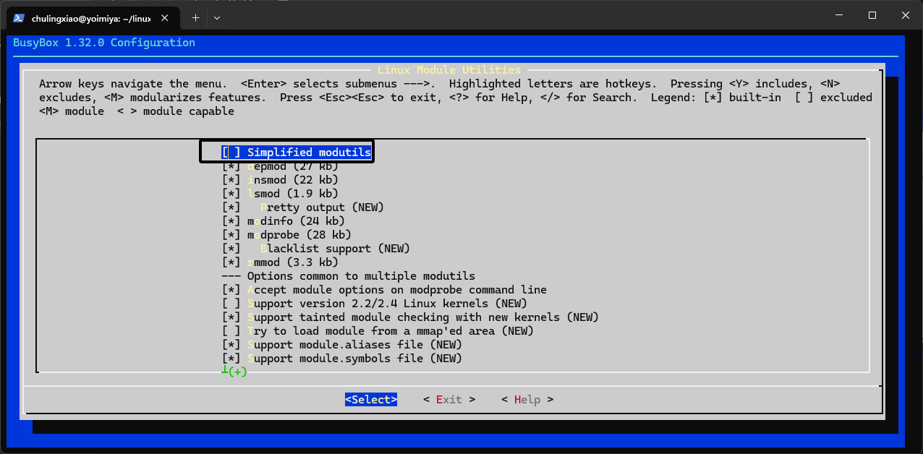Toggle Support module.aliases file option

click(342, 345)
